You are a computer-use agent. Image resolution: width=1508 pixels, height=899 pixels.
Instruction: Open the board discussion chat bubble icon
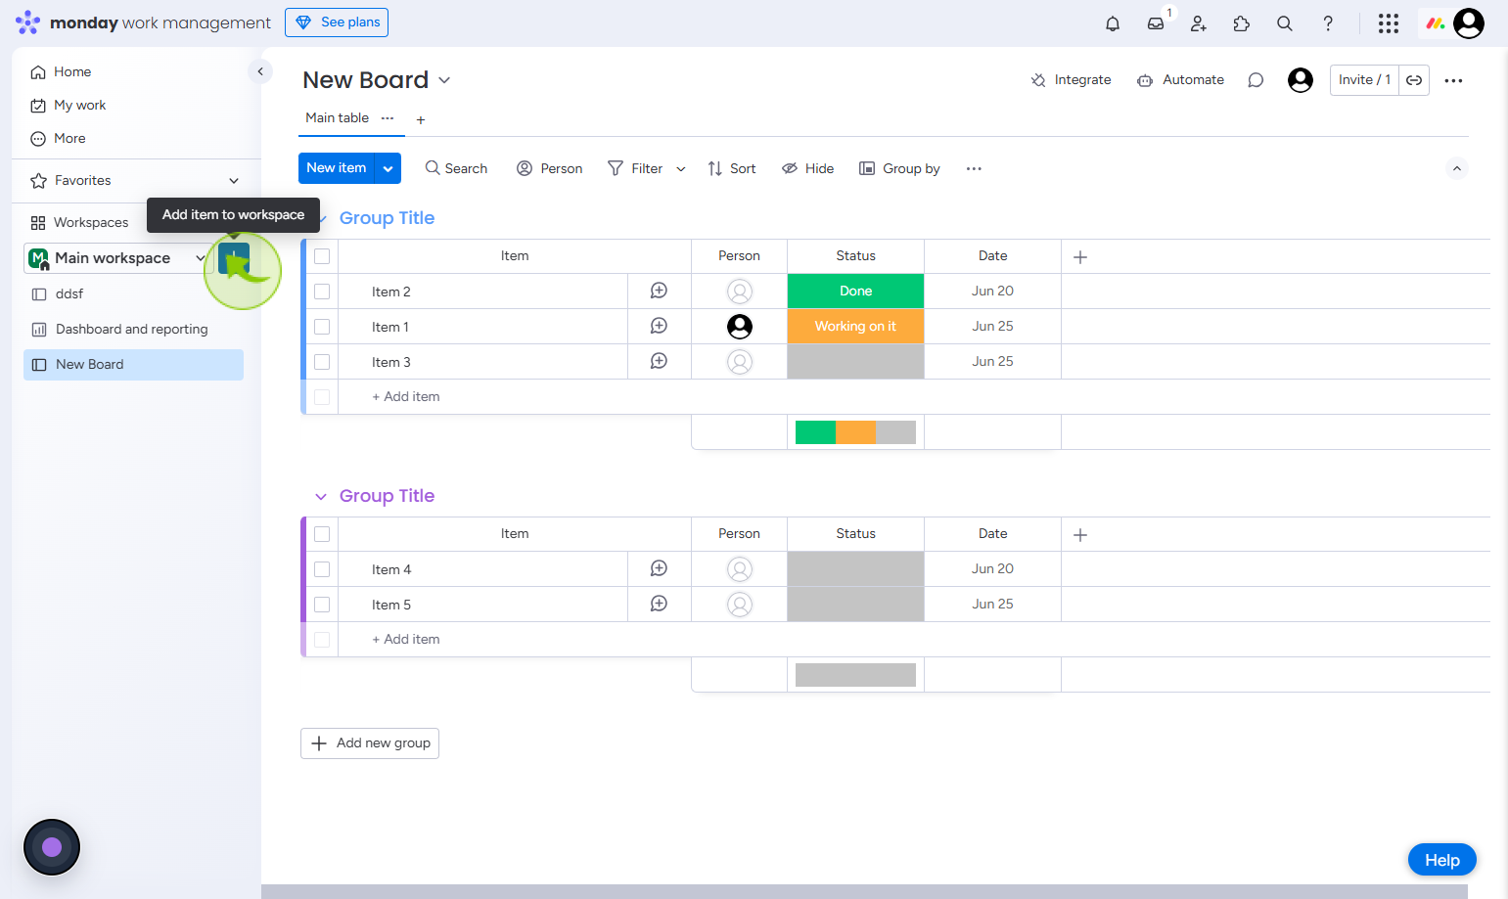click(1256, 80)
